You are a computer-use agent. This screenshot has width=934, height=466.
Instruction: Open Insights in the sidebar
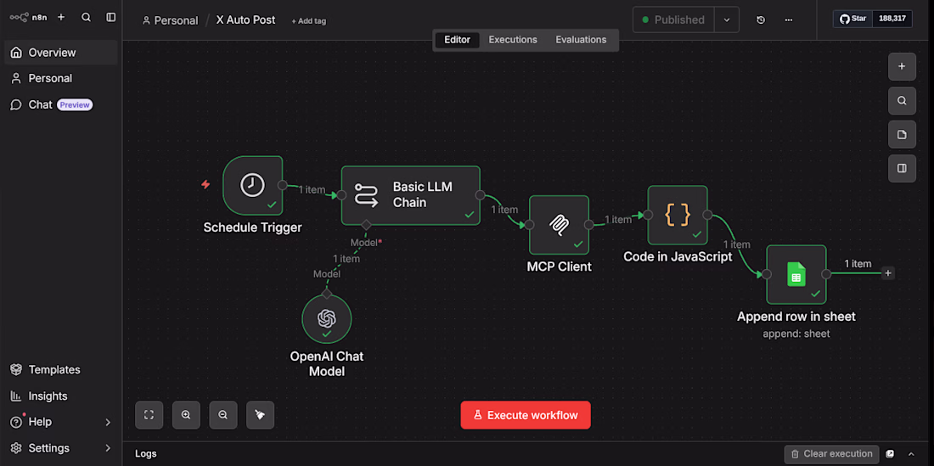61,396
